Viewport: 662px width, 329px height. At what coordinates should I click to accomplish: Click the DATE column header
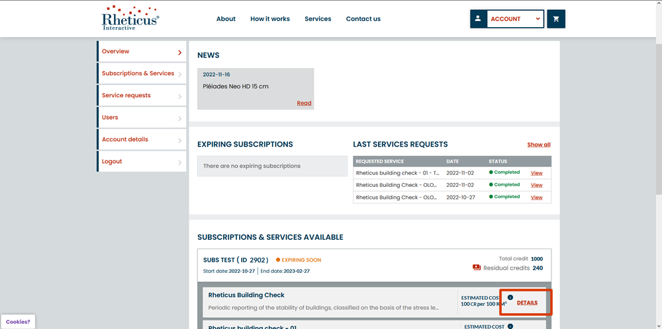452,161
